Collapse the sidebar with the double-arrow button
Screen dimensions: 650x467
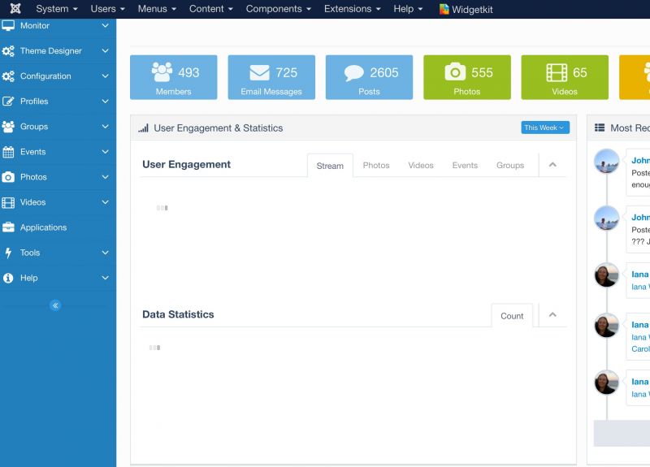click(55, 305)
